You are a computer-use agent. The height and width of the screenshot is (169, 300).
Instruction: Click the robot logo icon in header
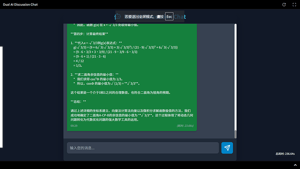pos(118,17)
